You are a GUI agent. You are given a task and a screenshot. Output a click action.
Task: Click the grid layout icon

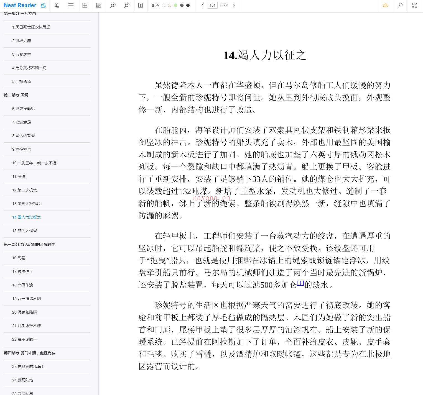click(x=85, y=5)
